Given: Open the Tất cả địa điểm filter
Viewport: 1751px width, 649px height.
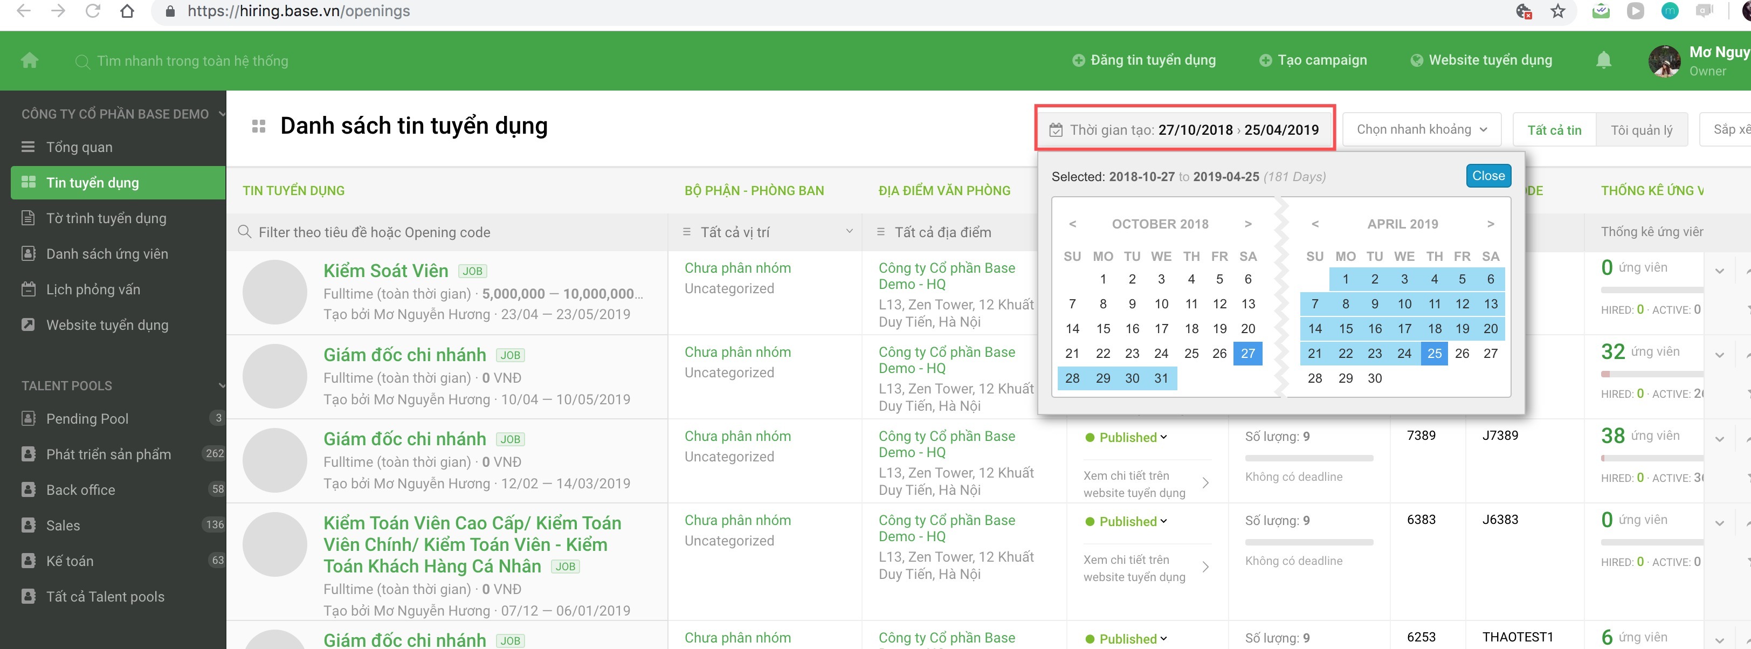Looking at the screenshot, I should 952,232.
